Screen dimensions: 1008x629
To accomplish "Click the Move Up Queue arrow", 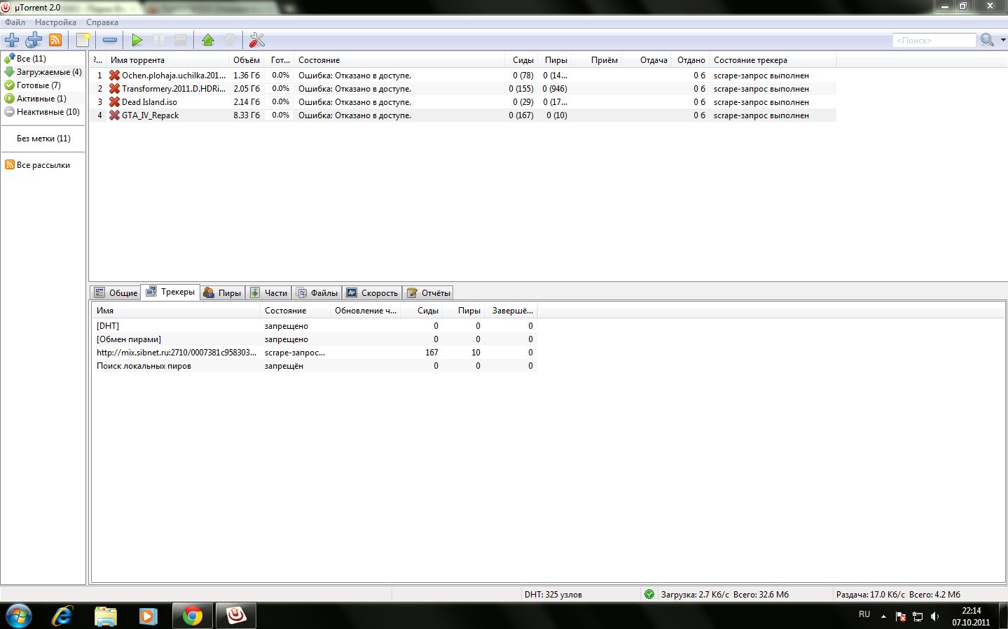I will [208, 40].
